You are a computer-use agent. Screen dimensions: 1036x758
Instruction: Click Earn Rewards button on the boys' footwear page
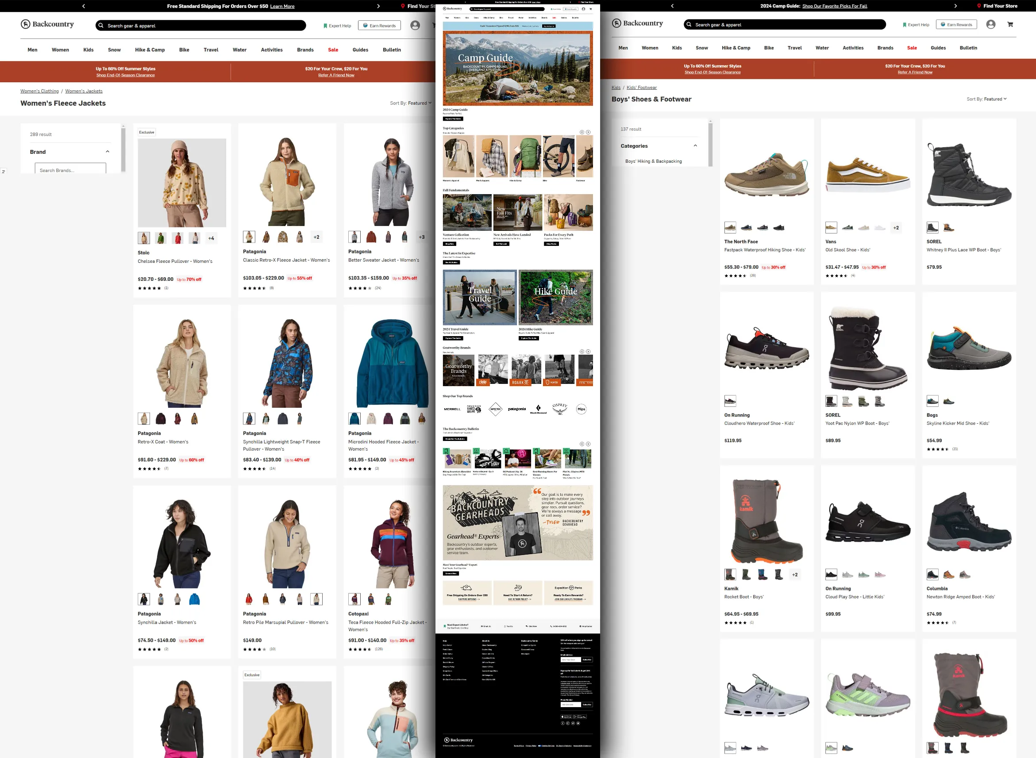point(957,25)
